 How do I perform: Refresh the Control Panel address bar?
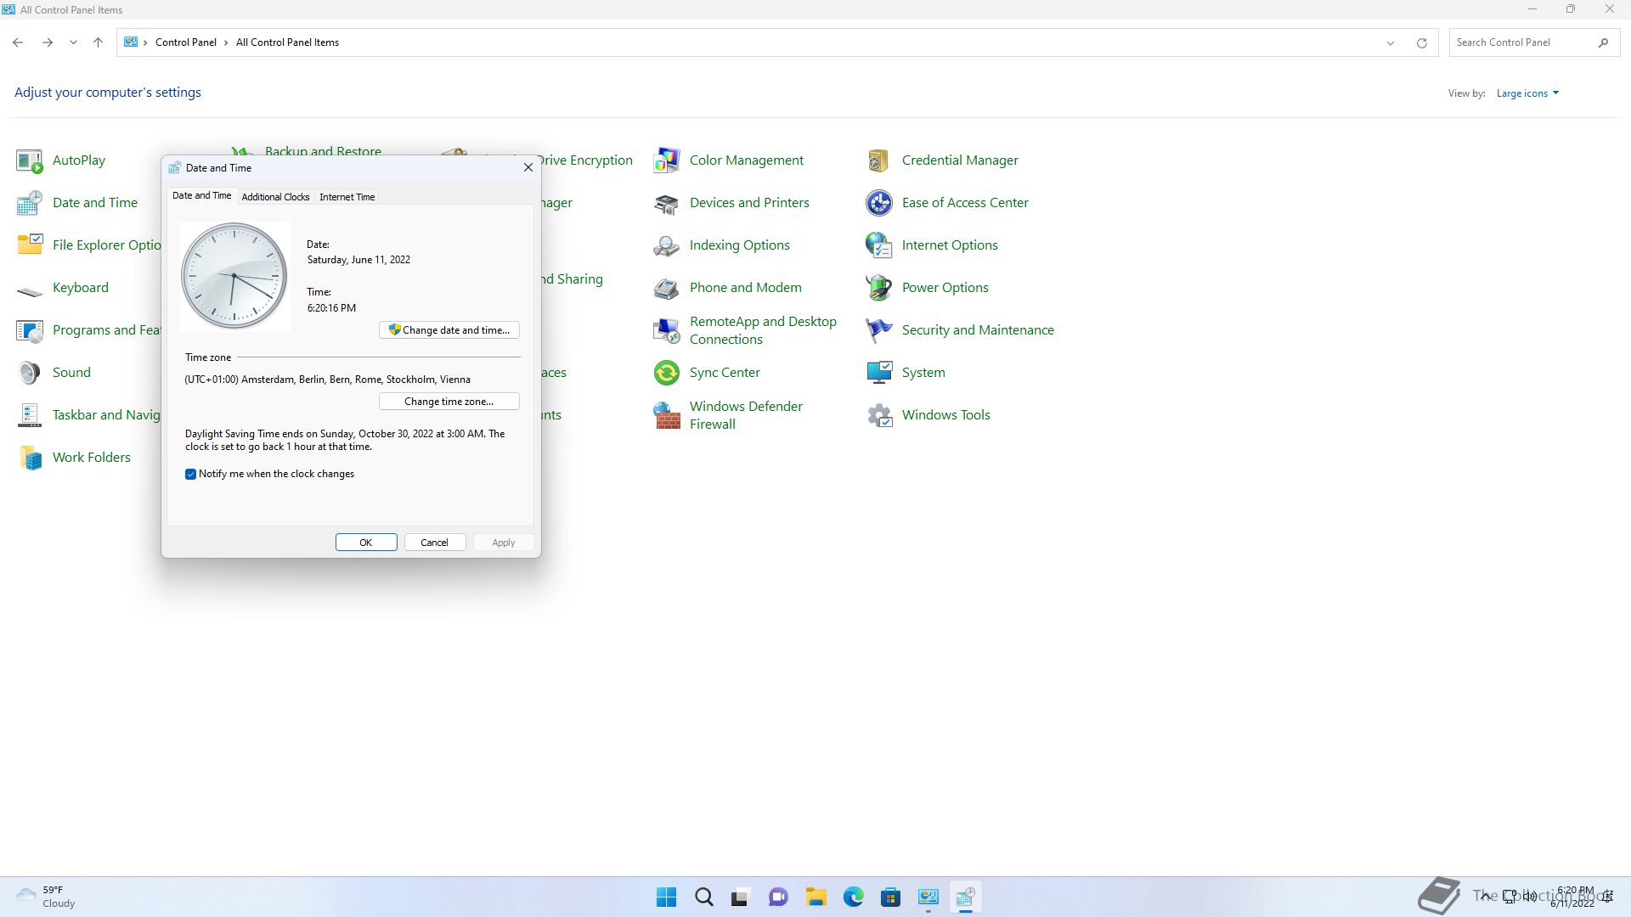tap(1421, 42)
